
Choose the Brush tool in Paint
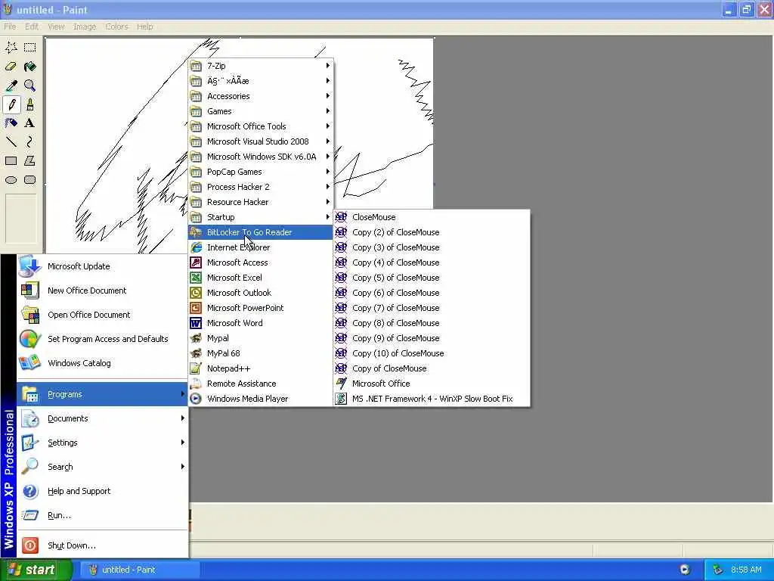(30, 104)
